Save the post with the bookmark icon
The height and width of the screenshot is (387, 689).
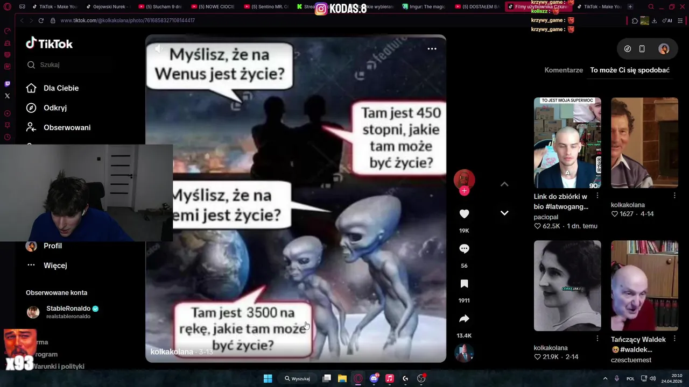point(464,284)
